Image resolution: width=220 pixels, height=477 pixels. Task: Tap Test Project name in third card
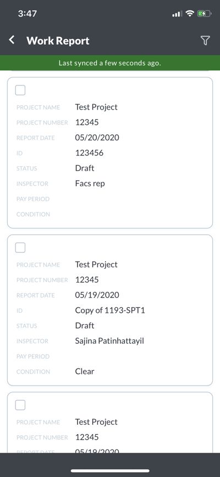point(96,421)
